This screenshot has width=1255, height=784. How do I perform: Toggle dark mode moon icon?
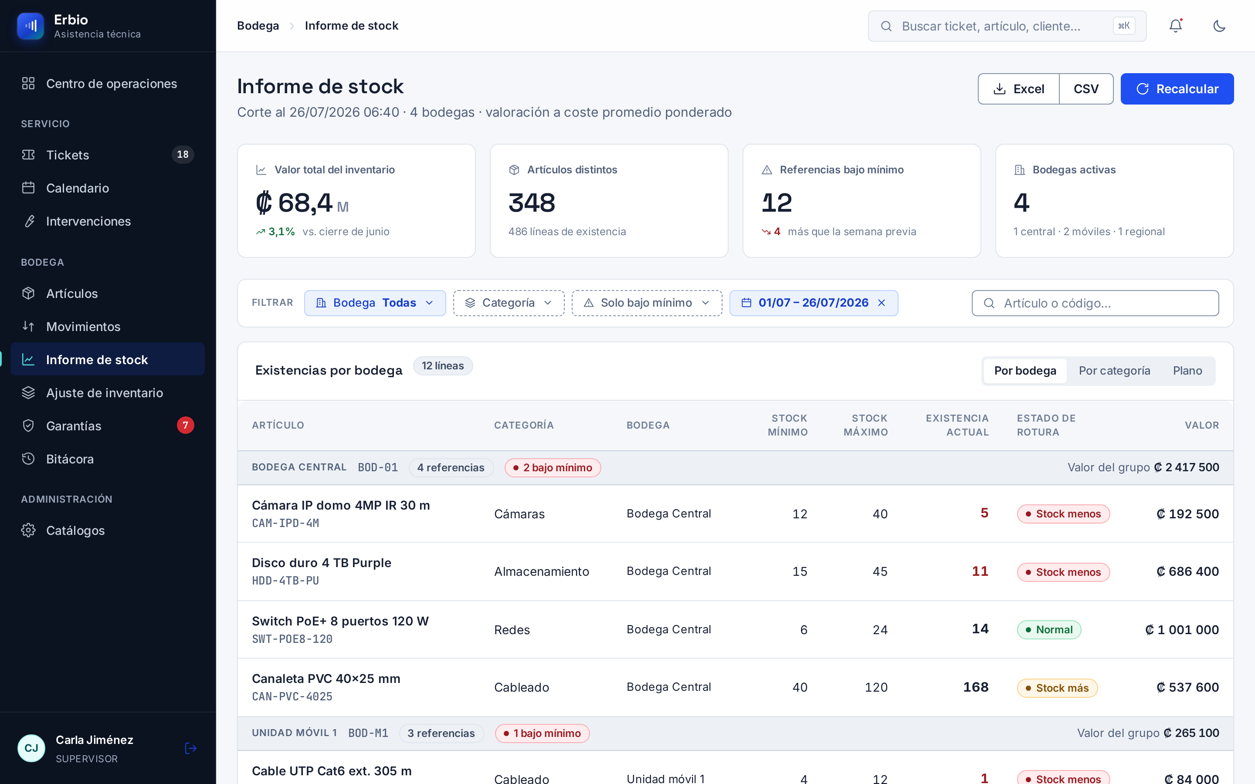pyautogui.click(x=1219, y=26)
